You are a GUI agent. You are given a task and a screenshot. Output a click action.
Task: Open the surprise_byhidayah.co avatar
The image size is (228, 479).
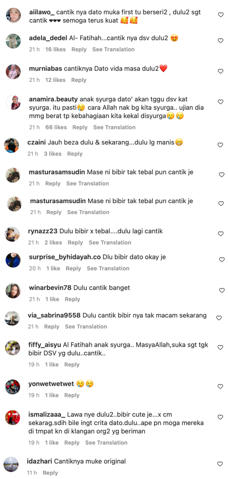click(x=13, y=260)
